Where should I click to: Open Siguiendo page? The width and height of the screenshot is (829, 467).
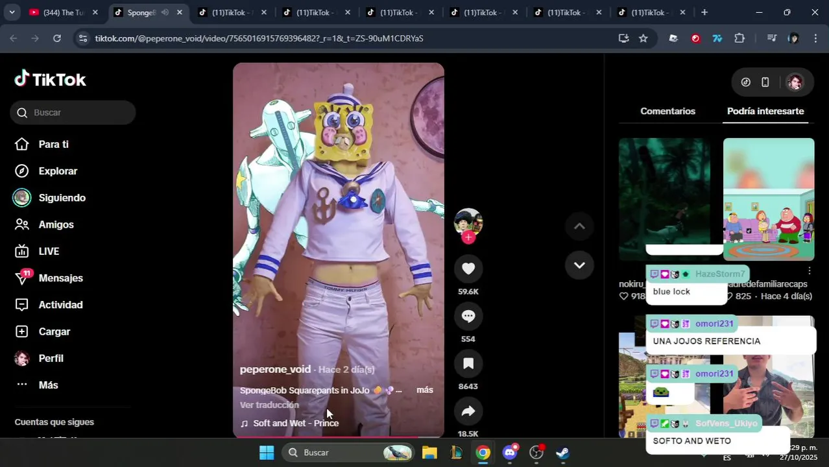[62, 198]
